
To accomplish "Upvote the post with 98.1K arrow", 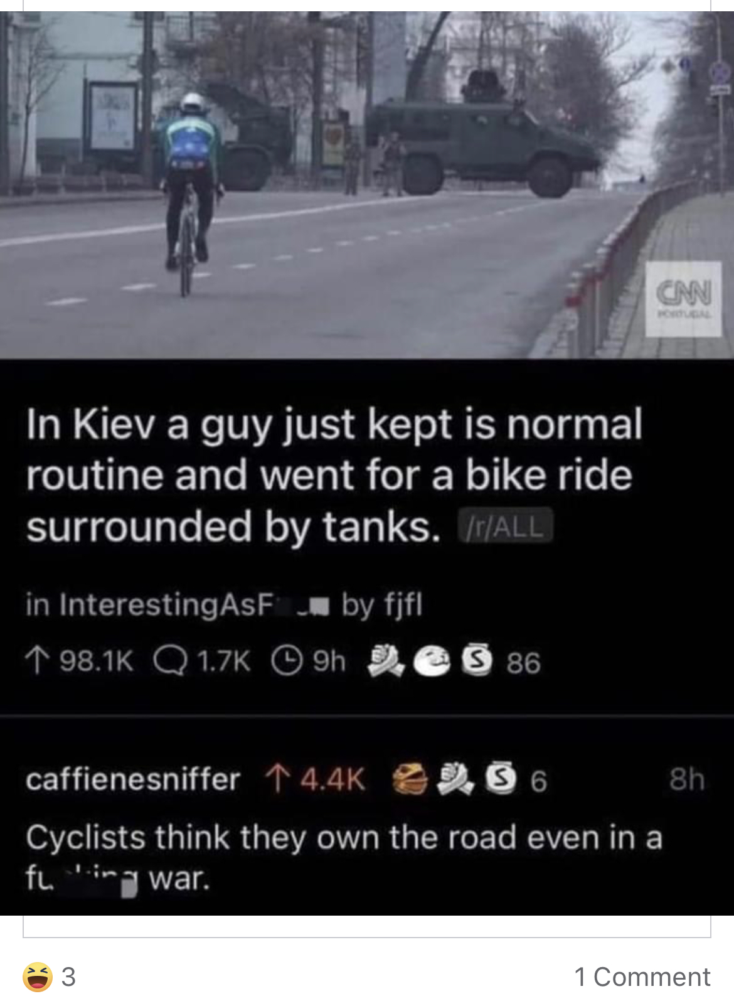I will point(36,661).
